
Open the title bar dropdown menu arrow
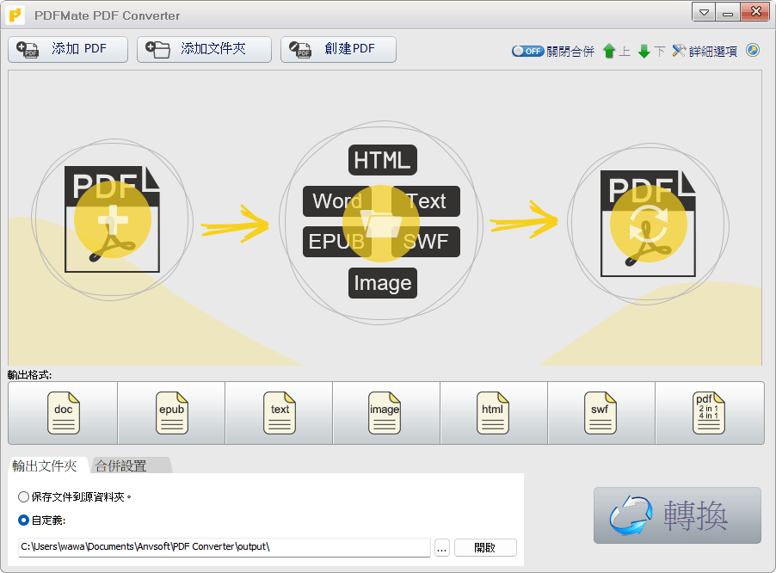click(x=704, y=12)
